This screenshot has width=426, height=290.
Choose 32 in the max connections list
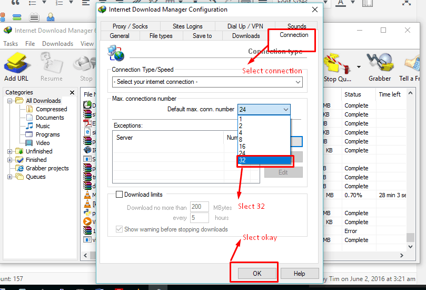pos(263,161)
